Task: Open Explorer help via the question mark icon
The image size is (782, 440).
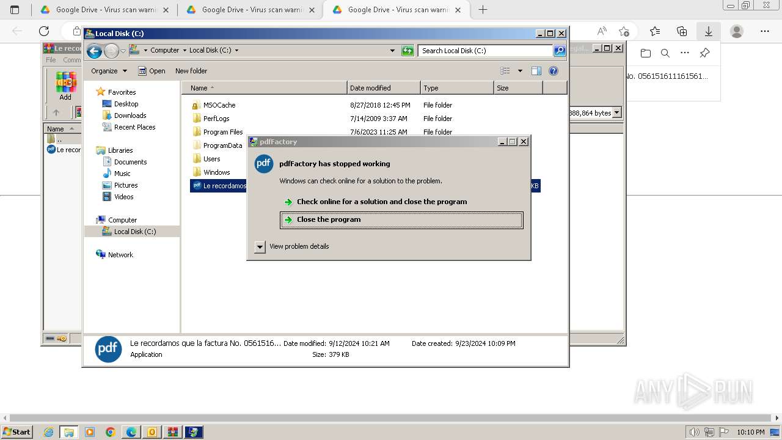Action: (554, 71)
